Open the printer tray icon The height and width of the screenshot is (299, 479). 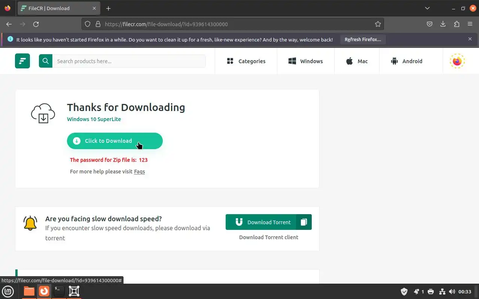[x=431, y=292]
